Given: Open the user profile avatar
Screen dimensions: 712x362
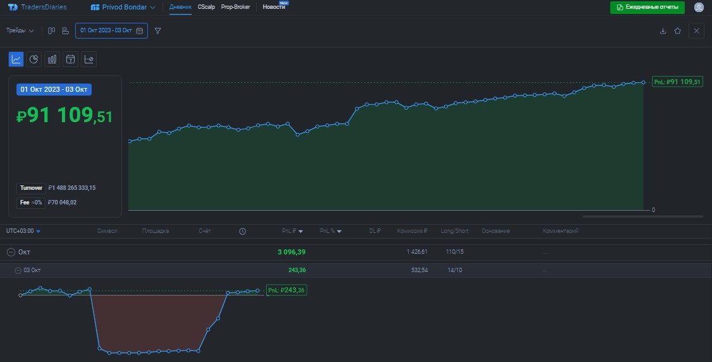Looking at the screenshot, I should coord(699,7).
